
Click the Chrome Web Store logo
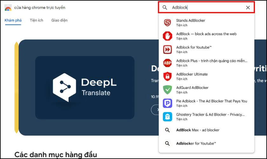pyautogui.click(x=8, y=8)
